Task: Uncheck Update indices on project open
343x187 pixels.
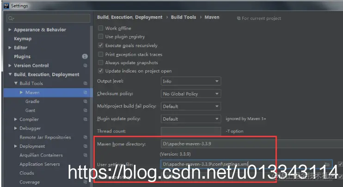Action: pos(100,71)
